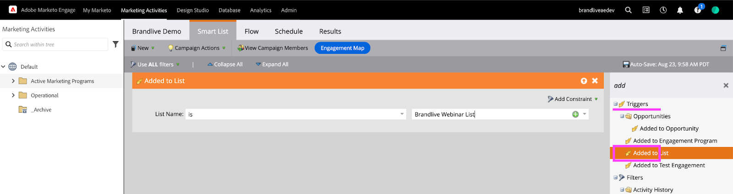Open the help question mark icon
This screenshot has height=194, width=733.
(x=697, y=10)
